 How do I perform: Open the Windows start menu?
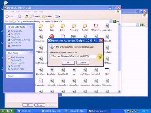tap(8, 111)
